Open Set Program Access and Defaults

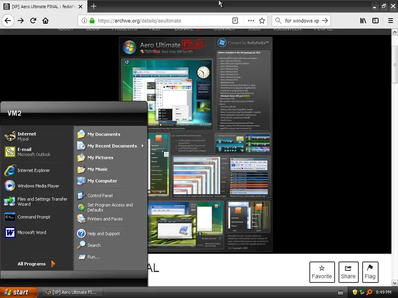click(111, 207)
